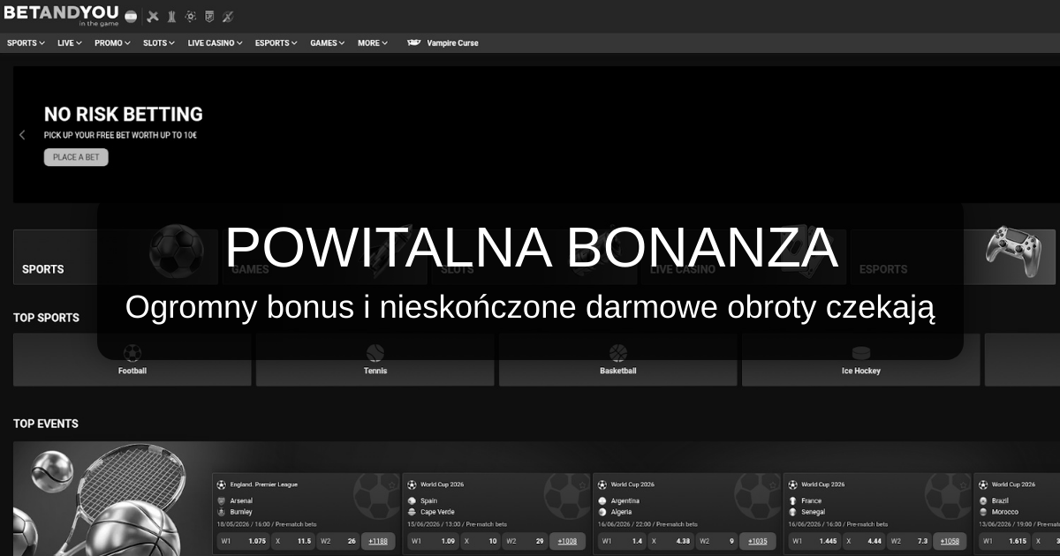Screen dimensions: 1060x556
Task: Click the Brazil flag icon
Action: click(984, 500)
